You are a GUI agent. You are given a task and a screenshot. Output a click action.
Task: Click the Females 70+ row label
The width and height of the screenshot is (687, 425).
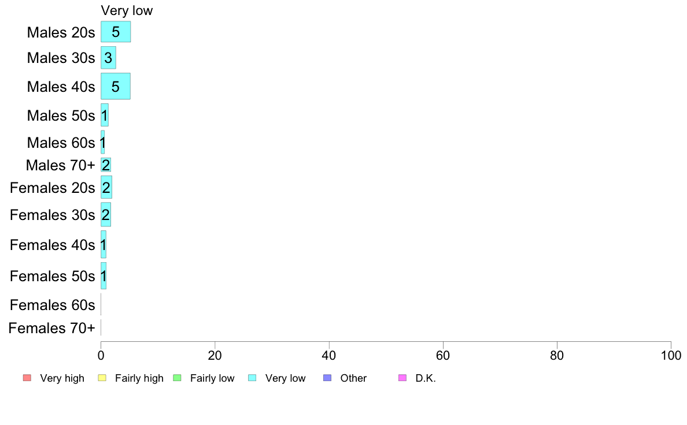[52, 328]
